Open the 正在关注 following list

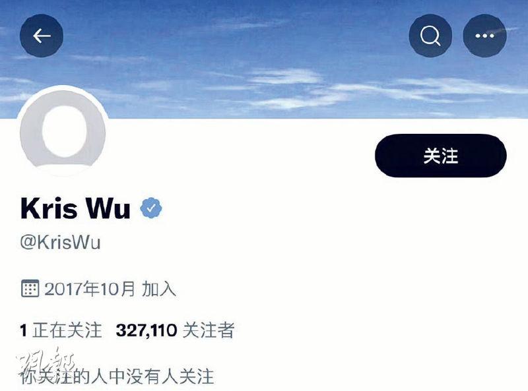pos(67,330)
